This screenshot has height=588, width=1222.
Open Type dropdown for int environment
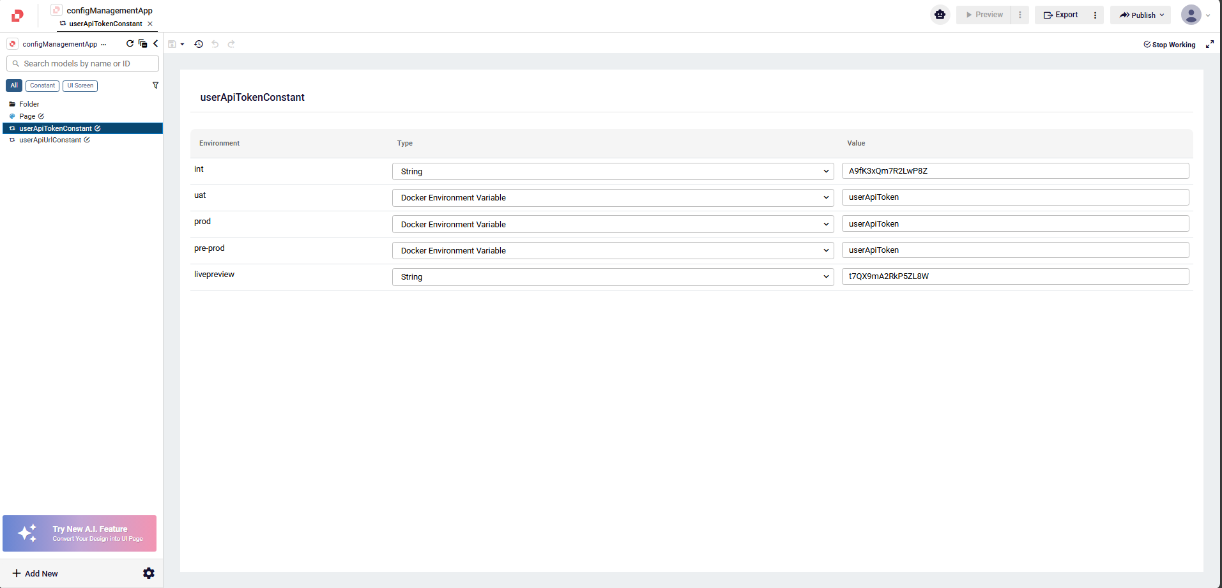pos(613,171)
